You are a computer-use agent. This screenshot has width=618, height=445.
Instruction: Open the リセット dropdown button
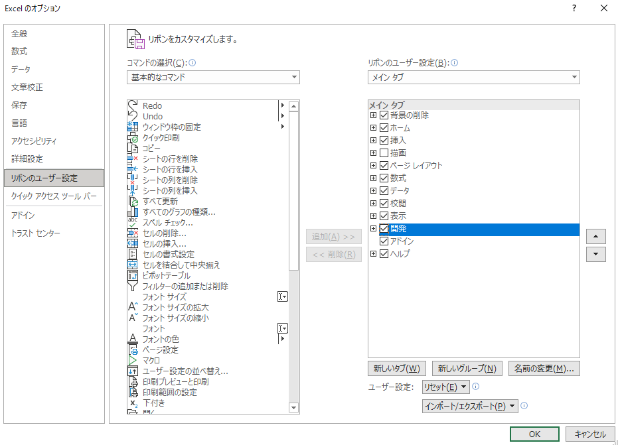click(445, 387)
